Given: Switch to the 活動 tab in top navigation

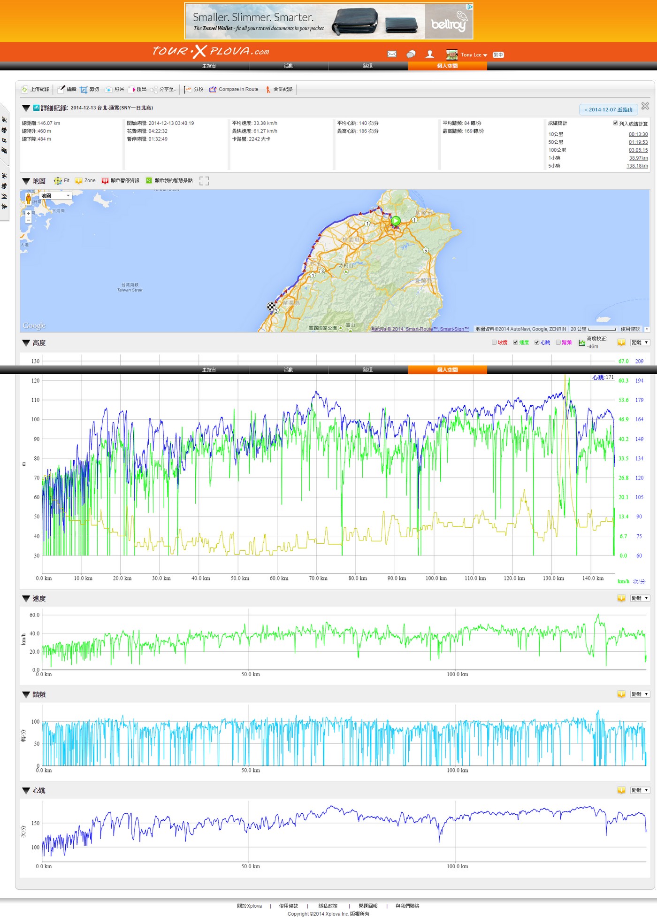Looking at the screenshot, I should pos(289,66).
